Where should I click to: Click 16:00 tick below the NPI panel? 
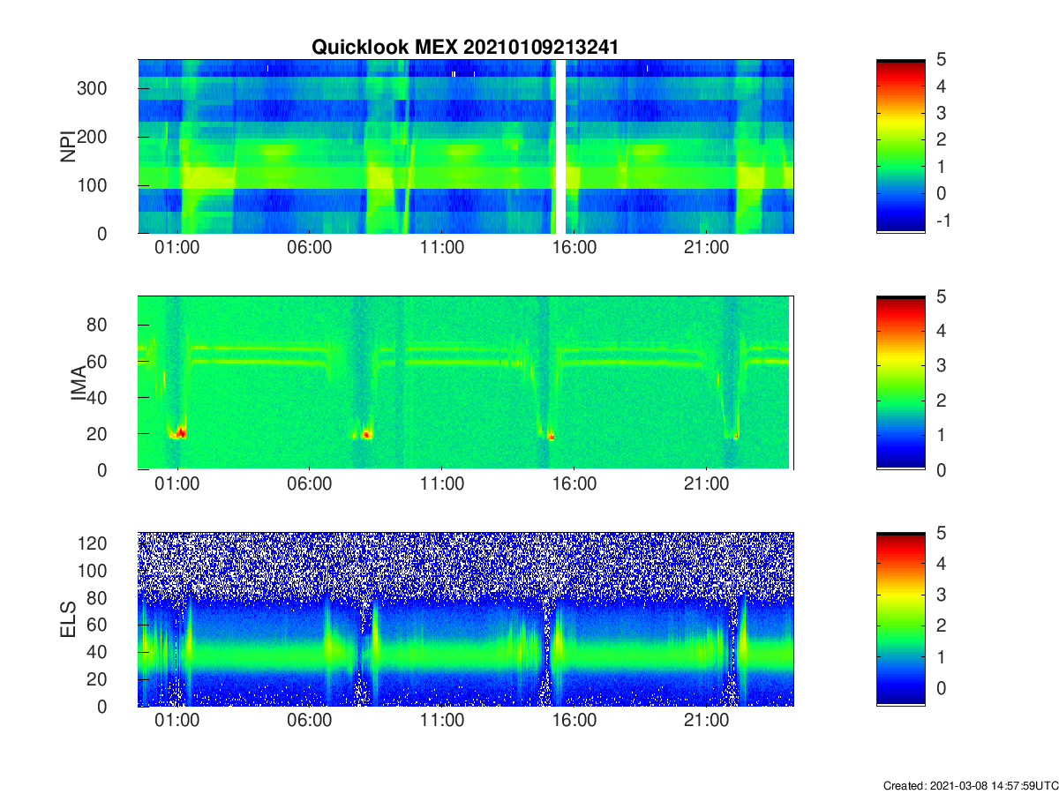pos(575,248)
